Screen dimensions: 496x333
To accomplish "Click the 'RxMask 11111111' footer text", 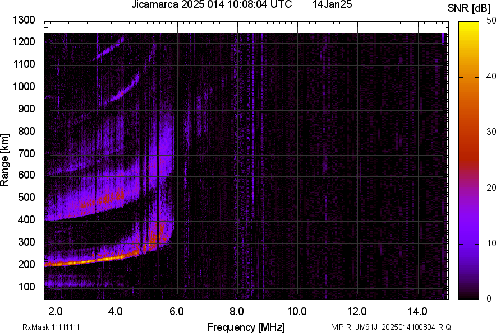I will [x=51, y=327].
